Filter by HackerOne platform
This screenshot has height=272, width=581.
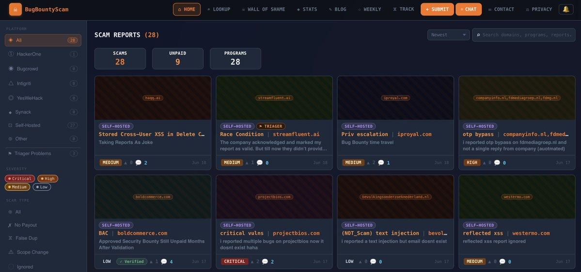[x=43, y=54]
